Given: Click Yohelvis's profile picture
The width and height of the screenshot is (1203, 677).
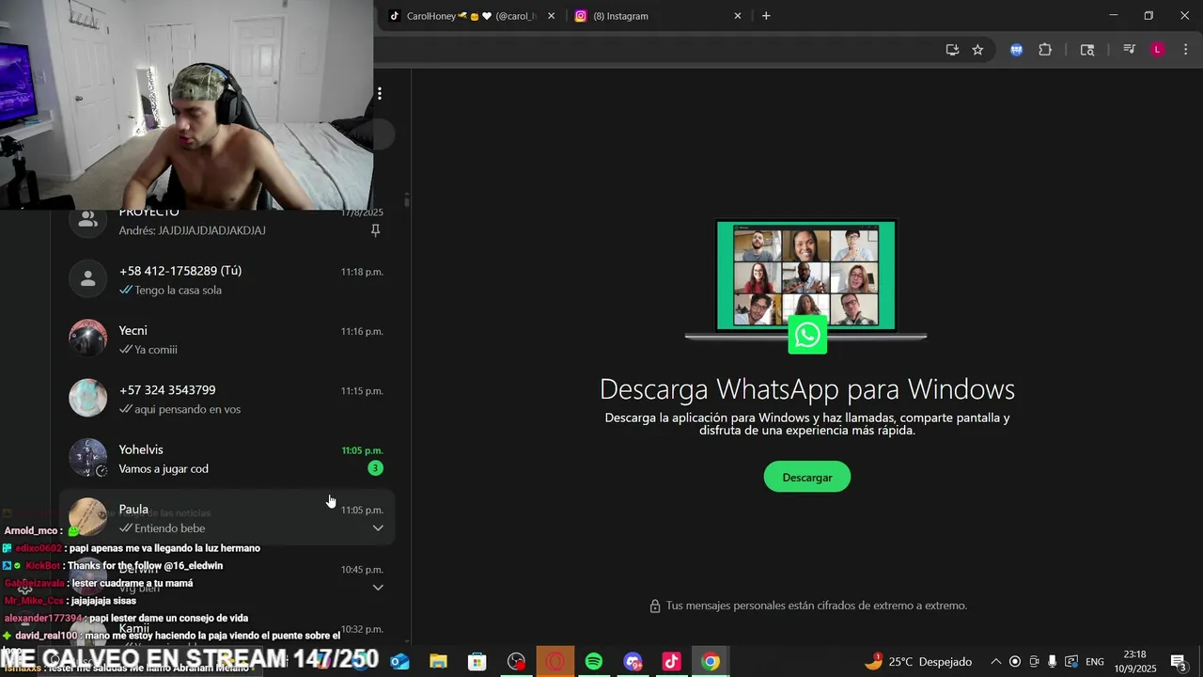Looking at the screenshot, I should pos(88,458).
